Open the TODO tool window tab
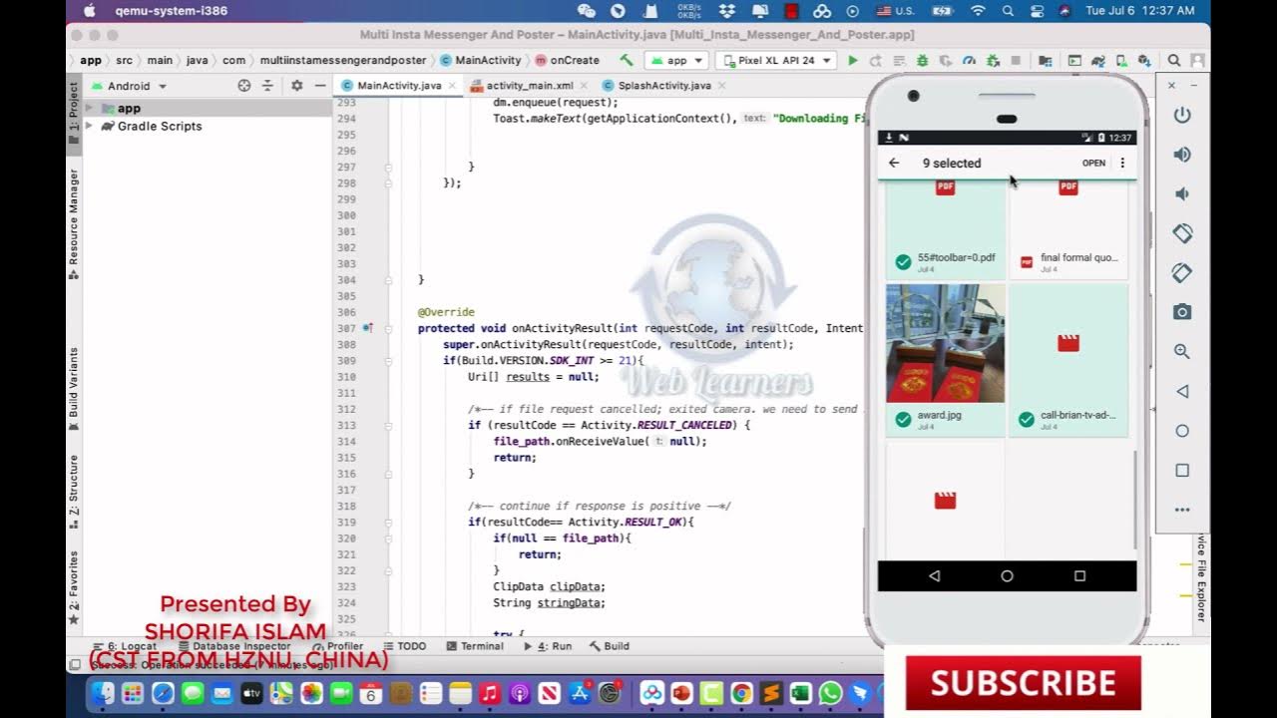The width and height of the screenshot is (1277, 718). coord(405,646)
